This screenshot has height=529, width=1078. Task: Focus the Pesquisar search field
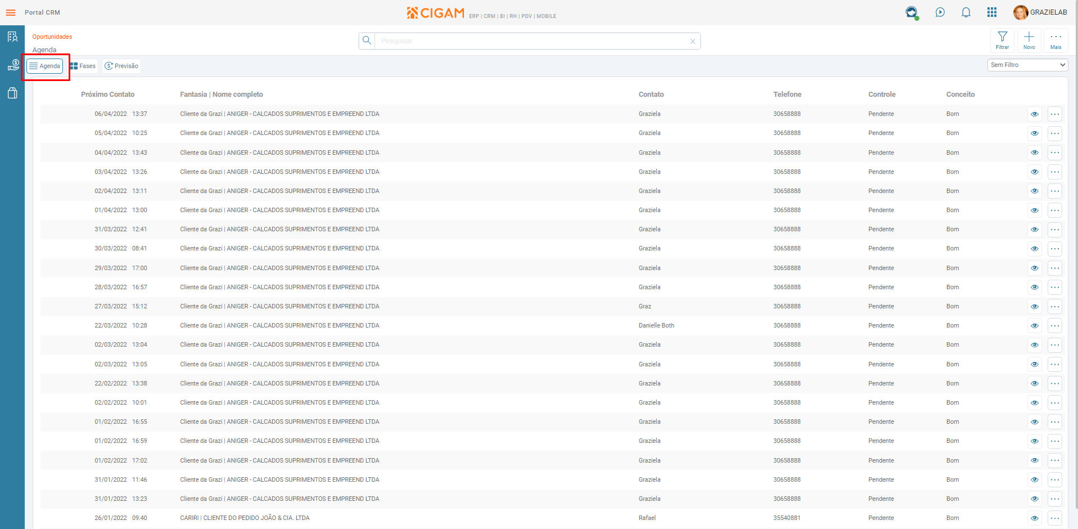click(x=532, y=41)
